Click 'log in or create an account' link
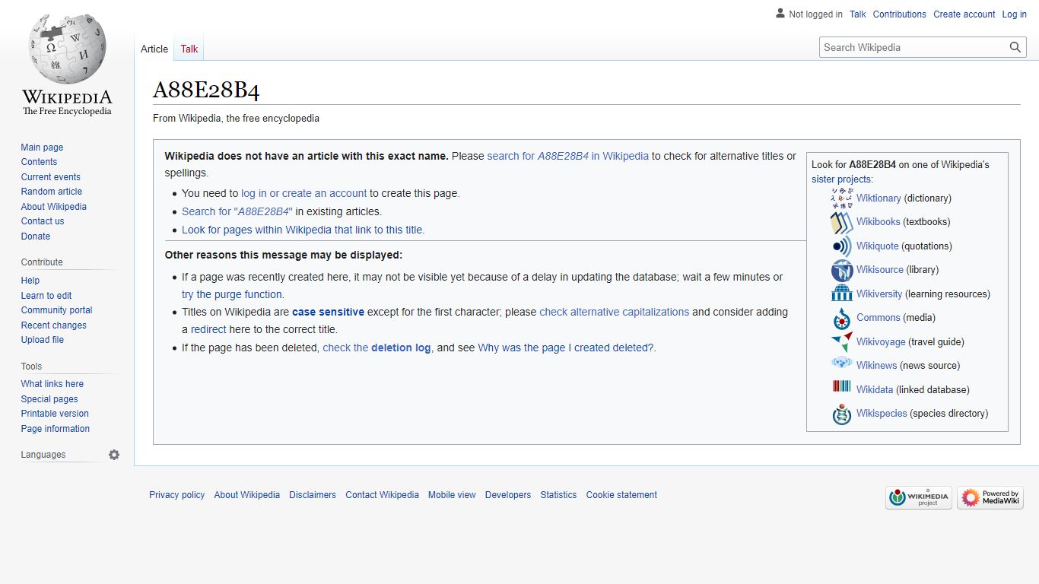Image resolution: width=1039 pixels, height=584 pixels. click(x=304, y=193)
